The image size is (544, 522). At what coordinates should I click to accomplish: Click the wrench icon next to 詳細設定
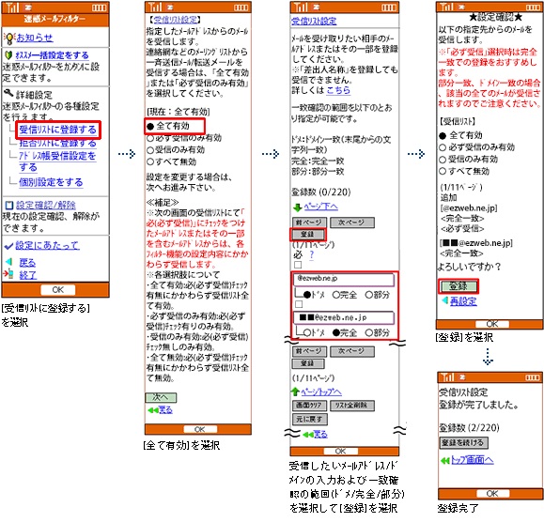tap(8, 93)
